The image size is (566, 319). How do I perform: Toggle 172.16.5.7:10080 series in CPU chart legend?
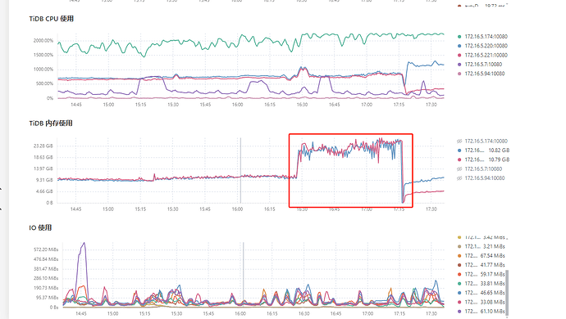click(x=480, y=65)
